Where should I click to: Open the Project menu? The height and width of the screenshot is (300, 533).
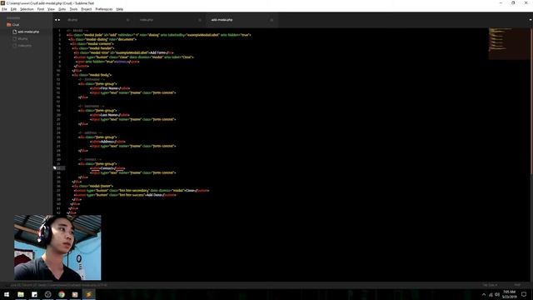coord(87,9)
